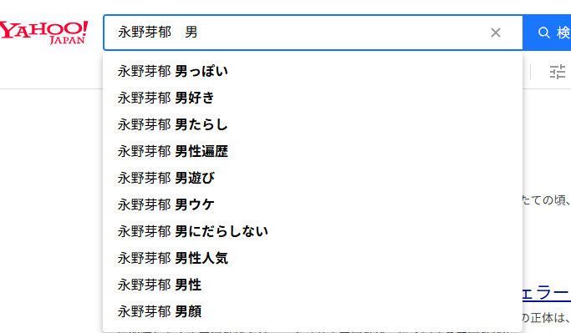
Task: Select suggestion 永野芽郁 男にだらしない
Action: (x=313, y=231)
